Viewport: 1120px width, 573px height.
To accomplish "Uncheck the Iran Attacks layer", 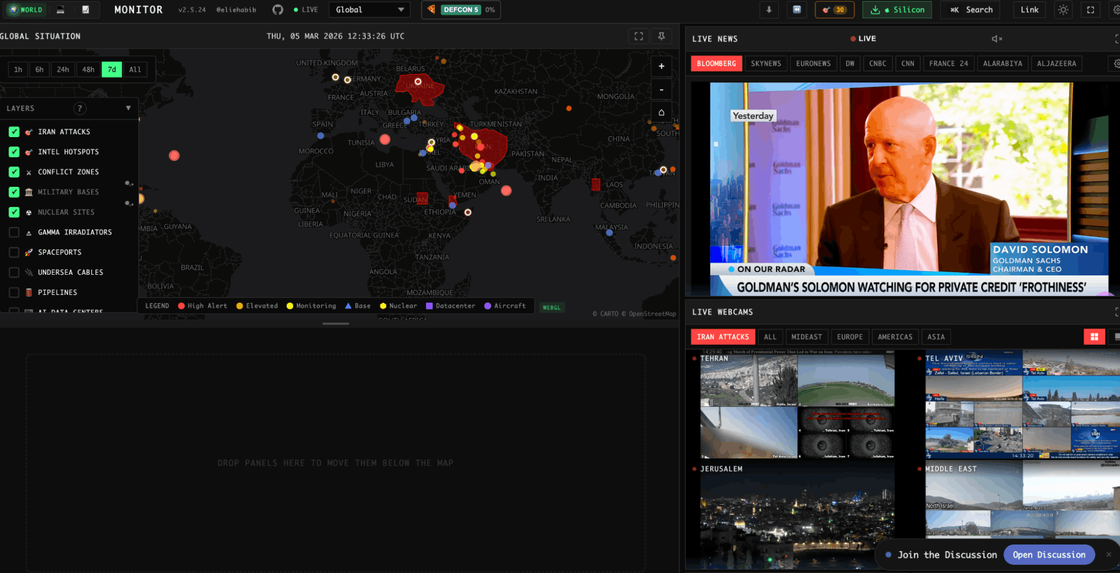I will (x=14, y=132).
